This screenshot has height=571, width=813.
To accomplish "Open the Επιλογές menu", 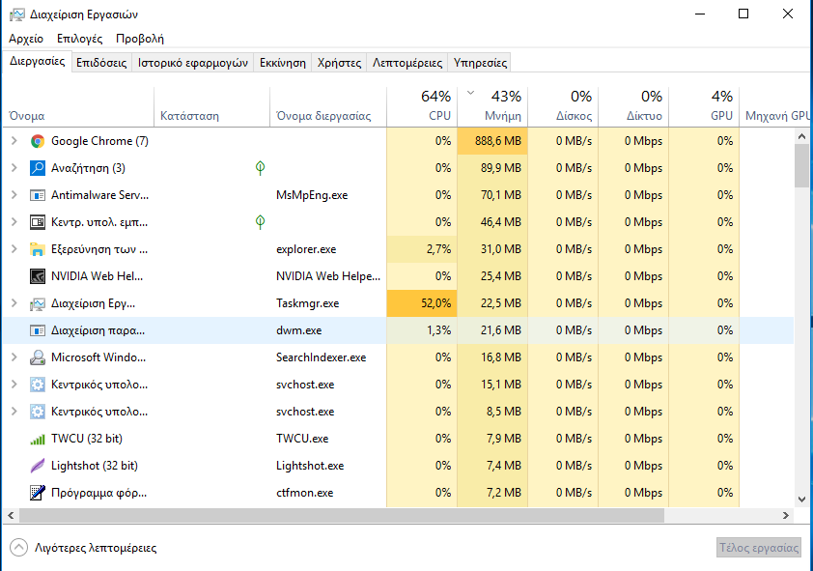I will 80,39.
